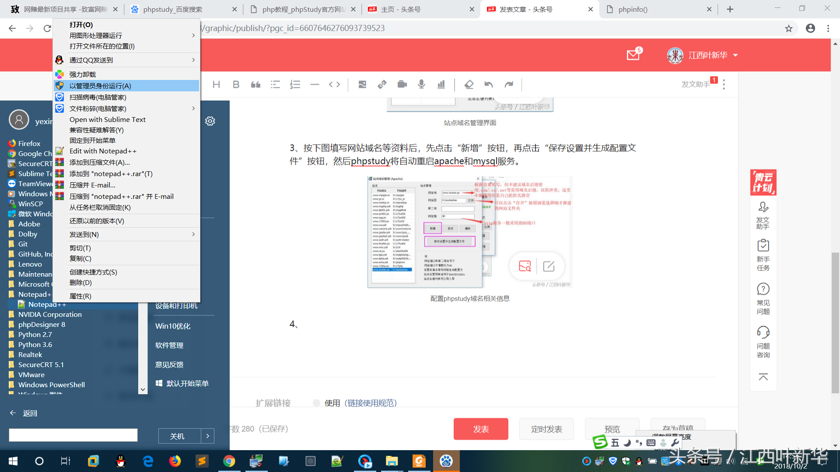This screenshot has width=840, height=472.
Task: Expand 通过QQ发送到 submenu
Action: pyautogui.click(x=126, y=60)
